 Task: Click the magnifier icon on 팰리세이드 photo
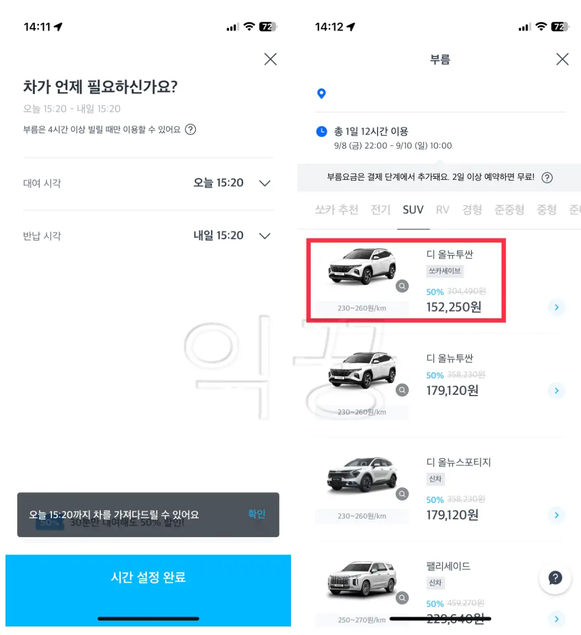(402, 598)
